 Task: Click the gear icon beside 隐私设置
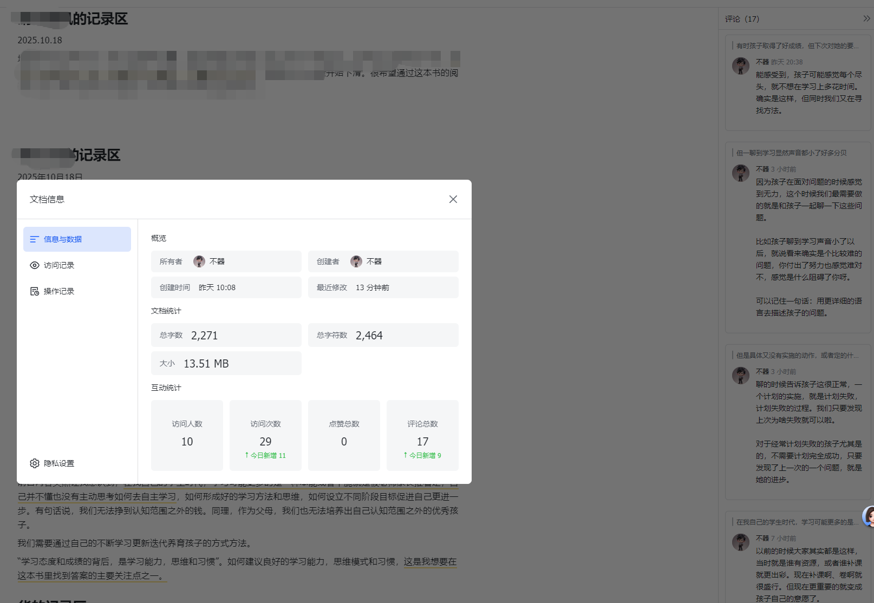[34, 463]
